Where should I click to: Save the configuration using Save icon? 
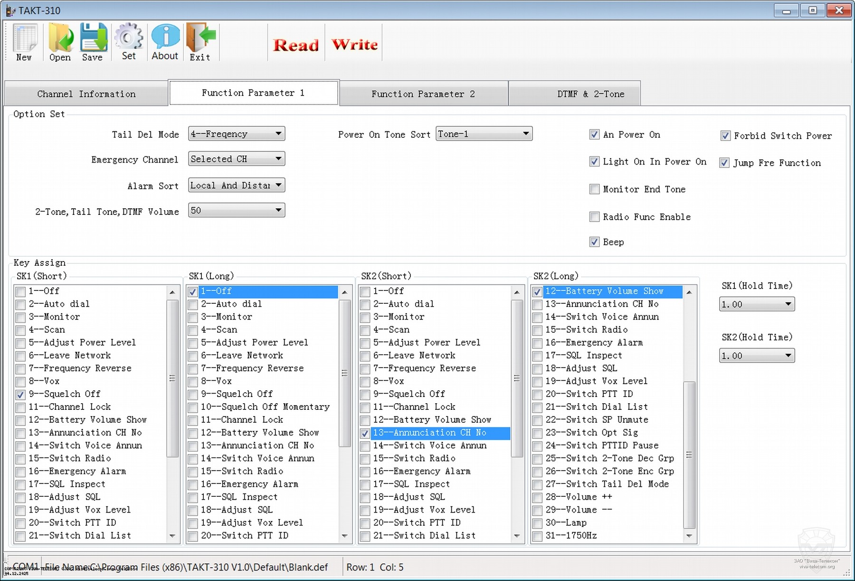[x=93, y=39]
